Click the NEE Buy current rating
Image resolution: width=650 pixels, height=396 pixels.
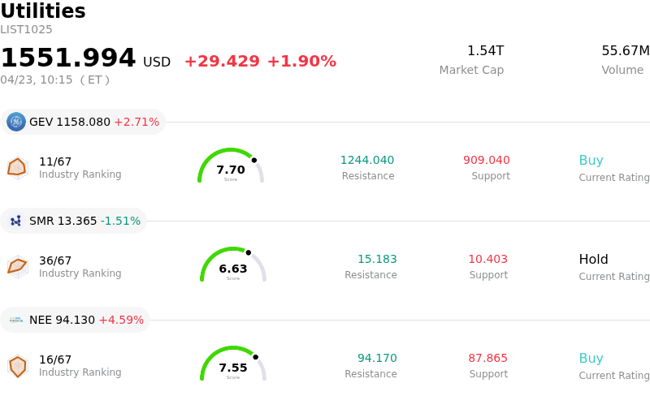click(591, 359)
